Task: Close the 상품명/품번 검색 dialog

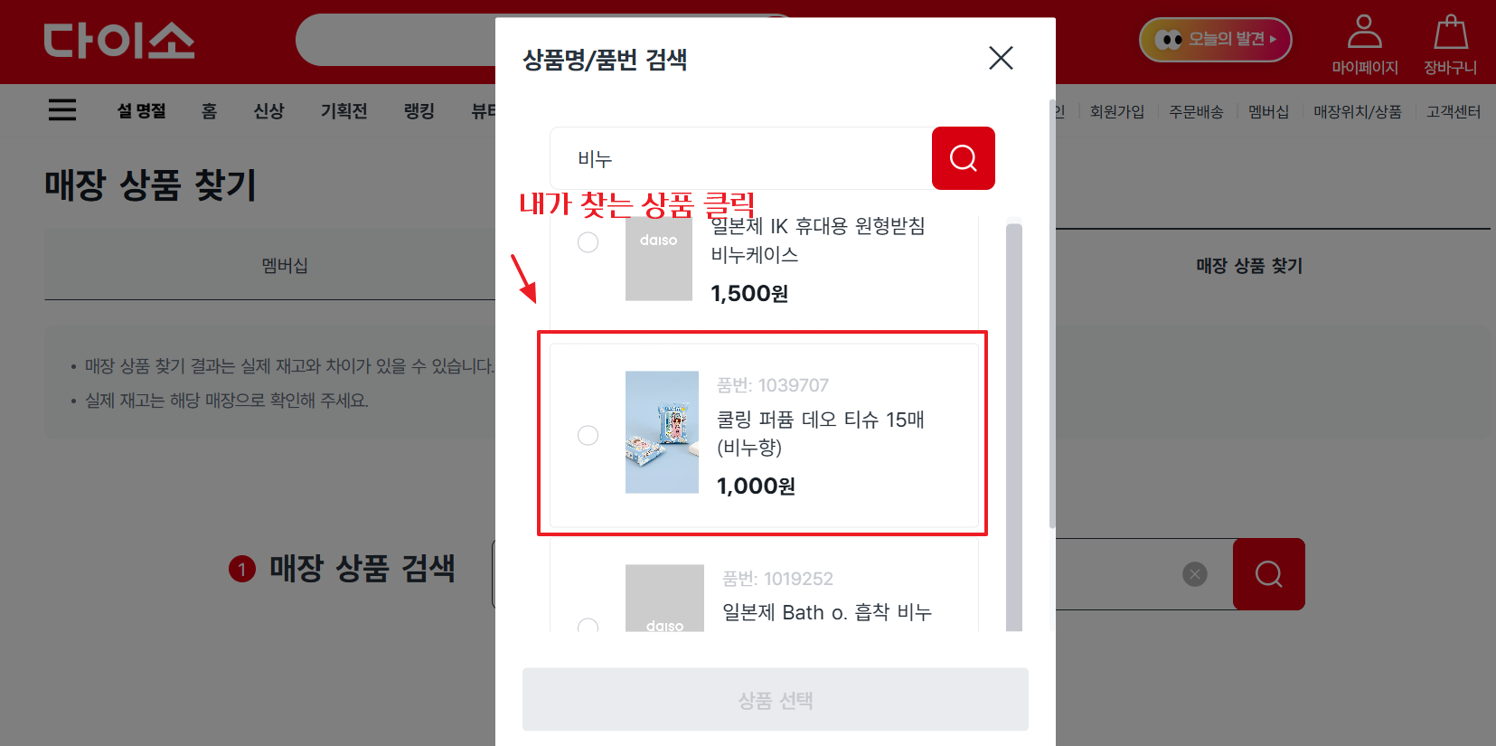Action: click(x=1001, y=59)
